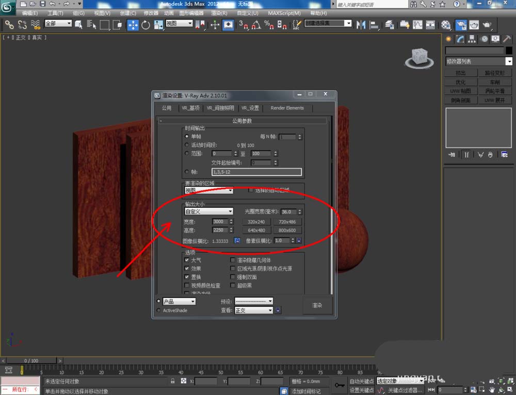Choose the 640x480 preset button
The width and height of the screenshot is (516, 395).
256,230
